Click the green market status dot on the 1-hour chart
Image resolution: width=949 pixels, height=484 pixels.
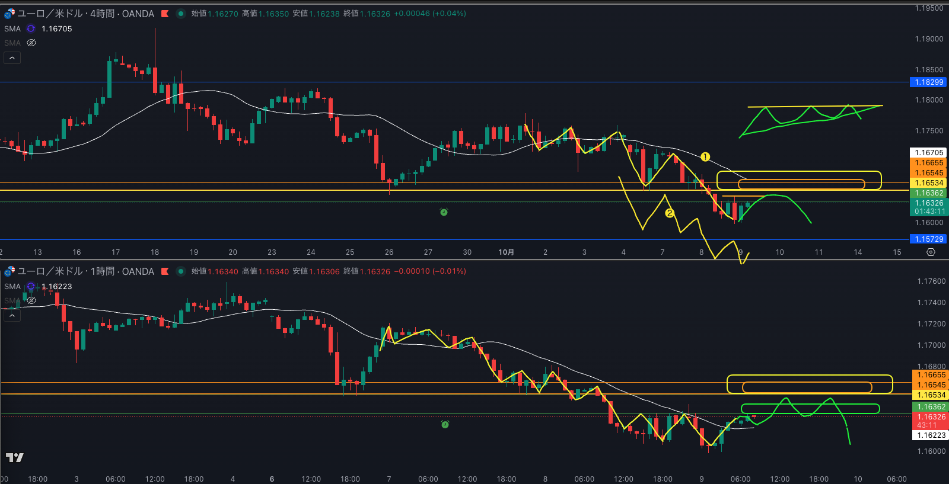pyautogui.click(x=180, y=271)
